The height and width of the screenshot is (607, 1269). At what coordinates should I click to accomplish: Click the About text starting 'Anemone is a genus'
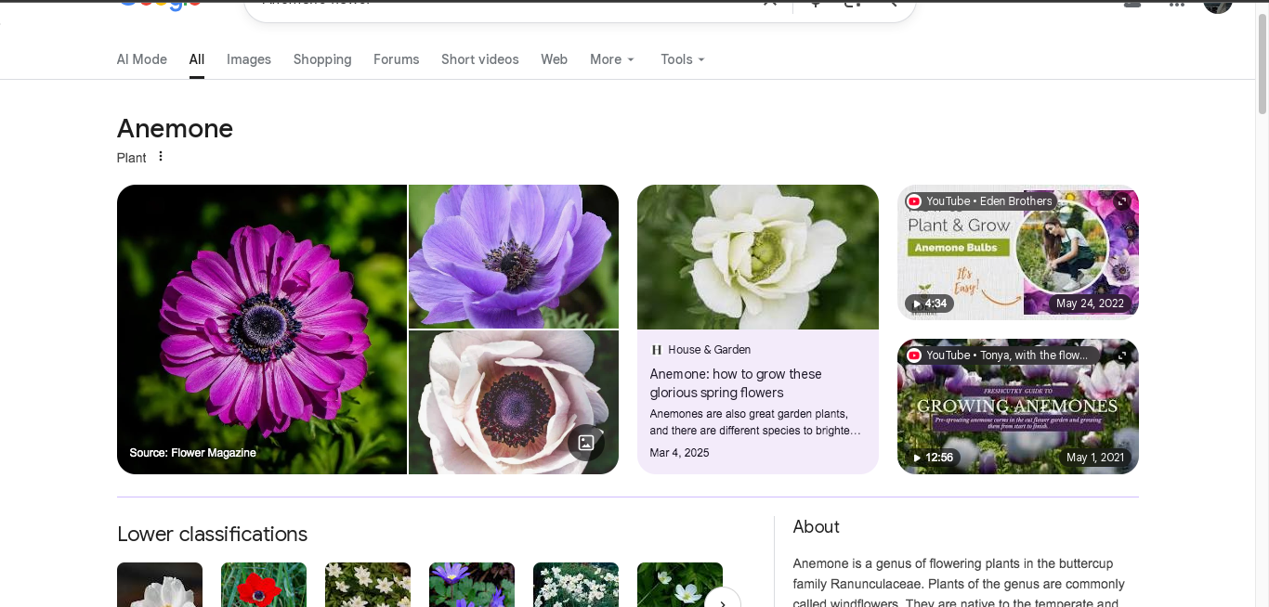click(959, 583)
